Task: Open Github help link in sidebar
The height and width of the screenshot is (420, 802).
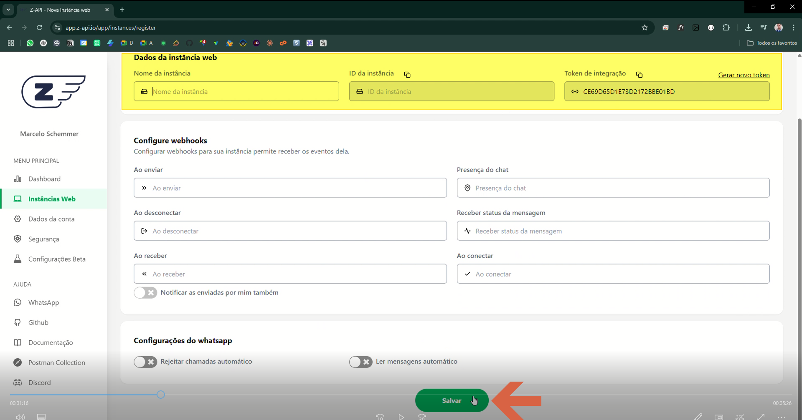Action: tap(53, 322)
